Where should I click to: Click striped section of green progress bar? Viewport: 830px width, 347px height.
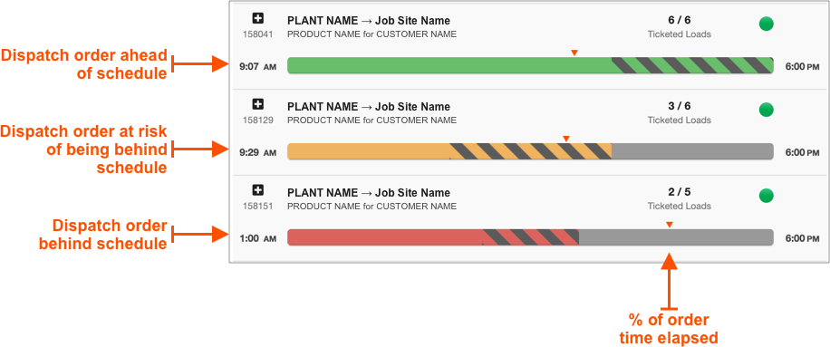[x=692, y=65]
